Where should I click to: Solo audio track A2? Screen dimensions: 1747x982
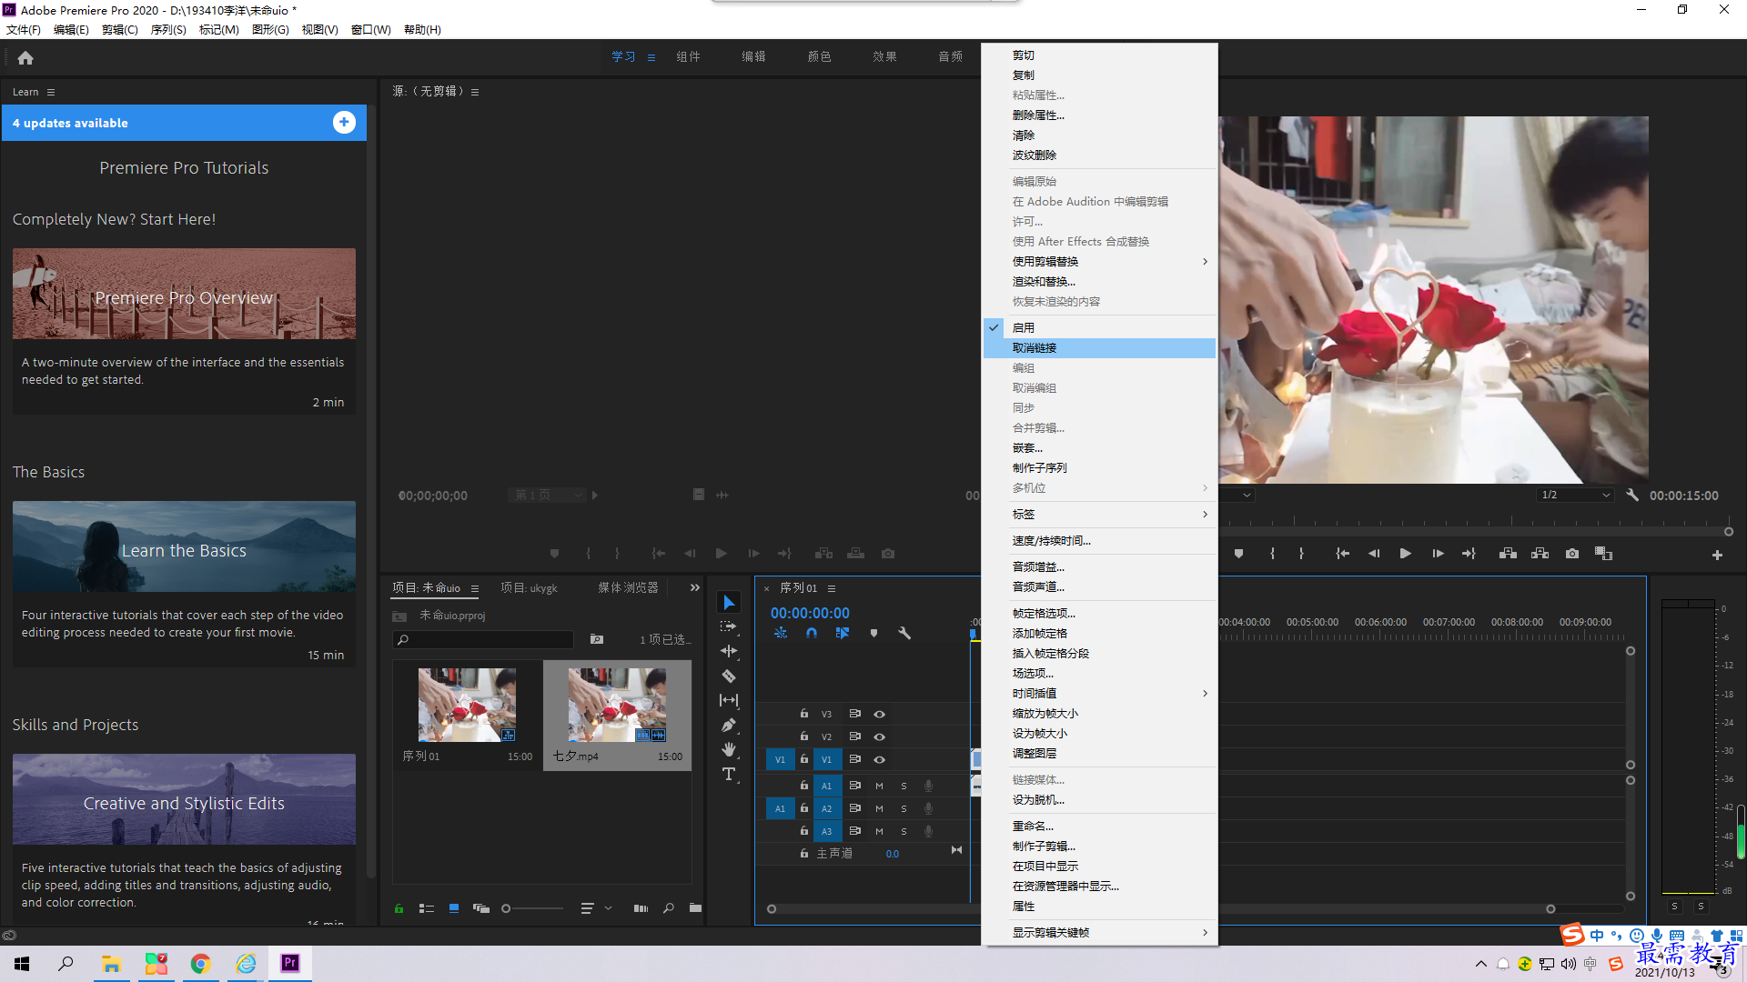904,808
